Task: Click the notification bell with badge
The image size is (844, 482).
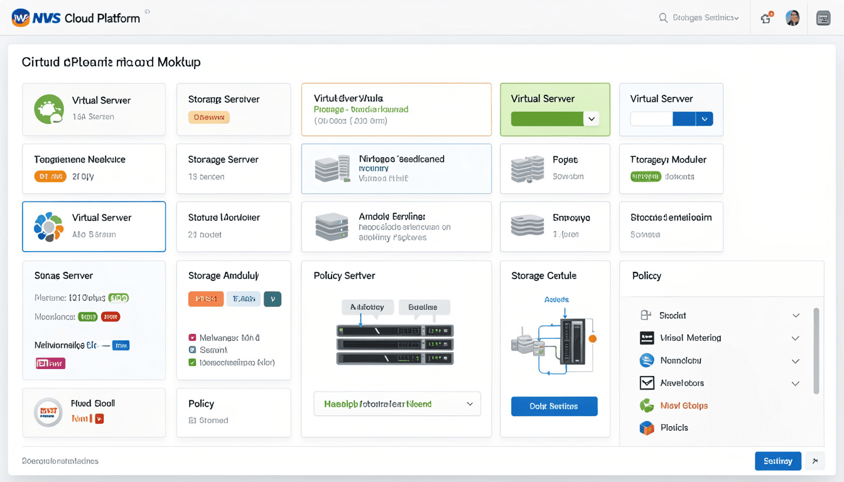Action: [766, 18]
